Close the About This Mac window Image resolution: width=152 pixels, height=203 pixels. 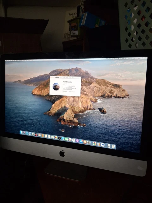click(51, 77)
